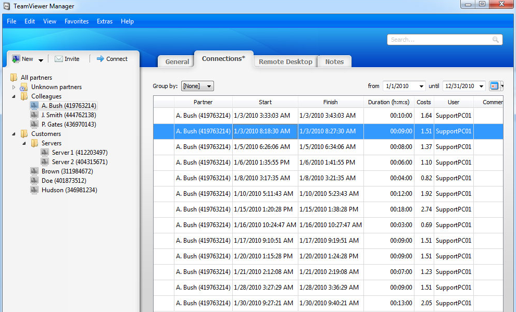Click the All partners folder icon
Viewport: 516px width, 312px height.
pyautogui.click(x=14, y=77)
